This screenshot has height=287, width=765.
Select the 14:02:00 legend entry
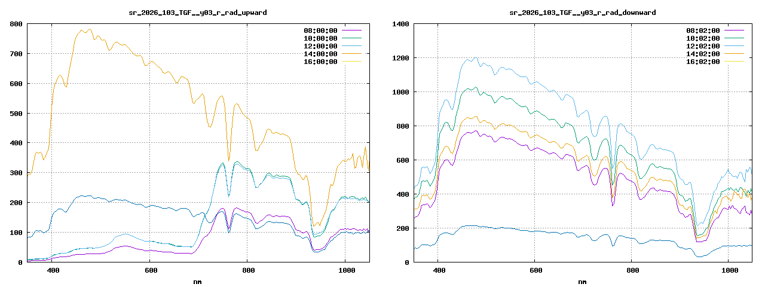click(703, 54)
